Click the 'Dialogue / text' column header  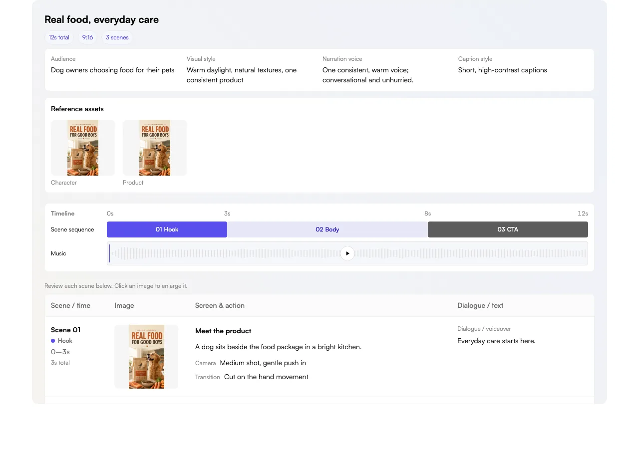(480, 305)
